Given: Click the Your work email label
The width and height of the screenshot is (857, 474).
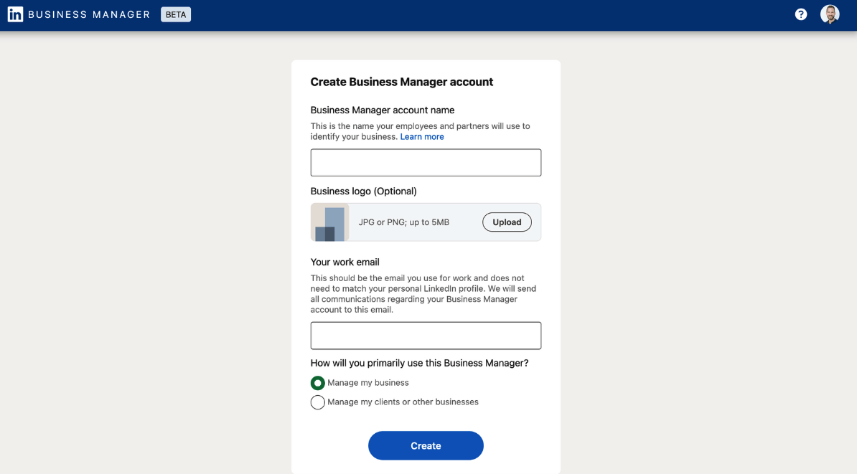Looking at the screenshot, I should pyautogui.click(x=345, y=262).
